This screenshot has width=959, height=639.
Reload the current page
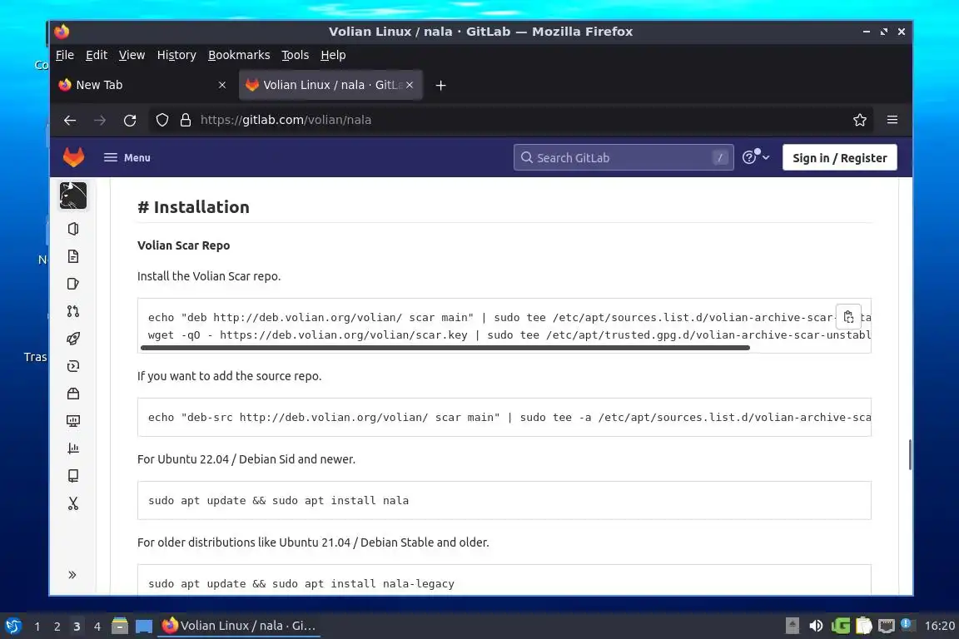(130, 121)
